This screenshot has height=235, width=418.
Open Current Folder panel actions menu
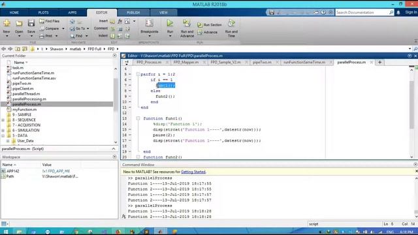pos(115,55)
